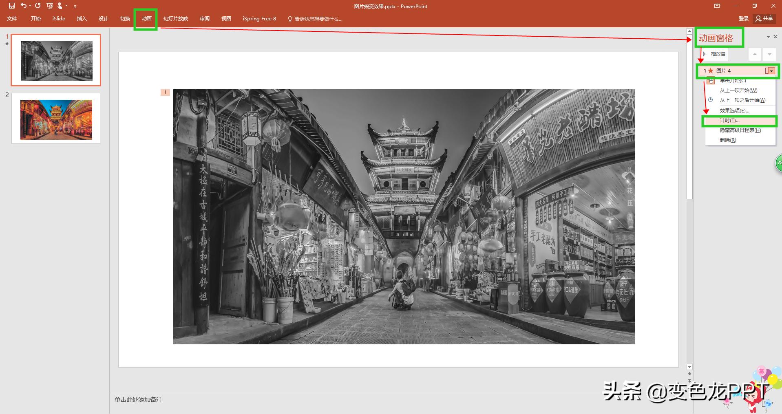Start slideshow via Start From Beginning icon
Viewport: 782px width, 414px height.
(x=49, y=6)
